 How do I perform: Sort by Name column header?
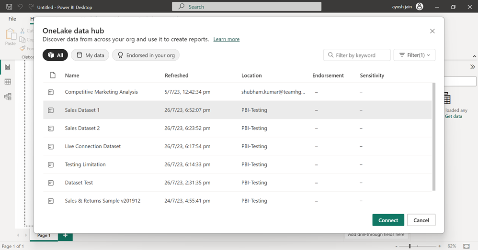pos(72,76)
